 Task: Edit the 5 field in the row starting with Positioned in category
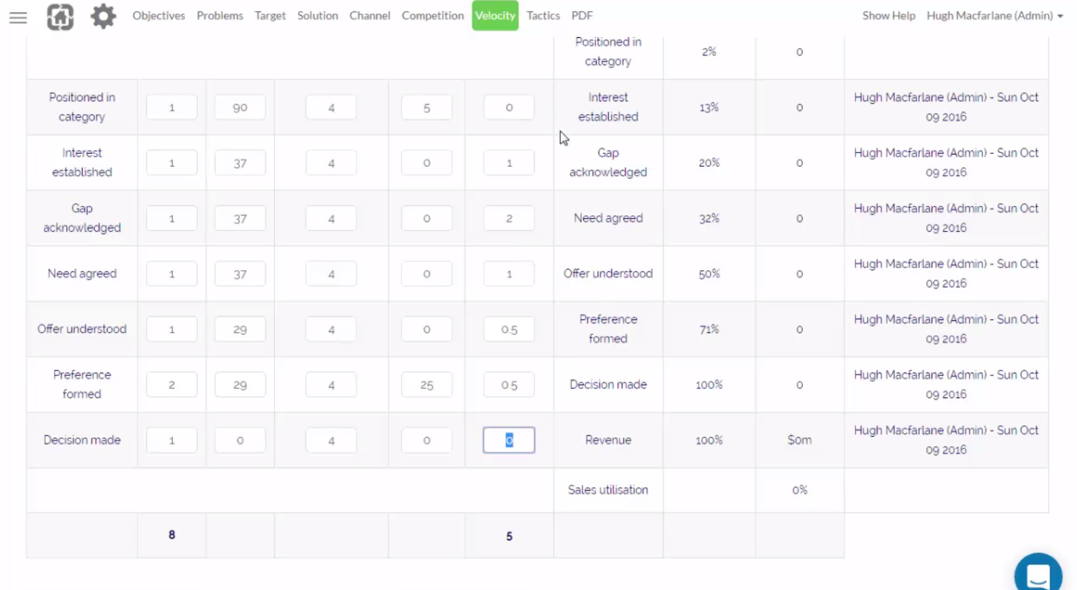click(426, 107)
